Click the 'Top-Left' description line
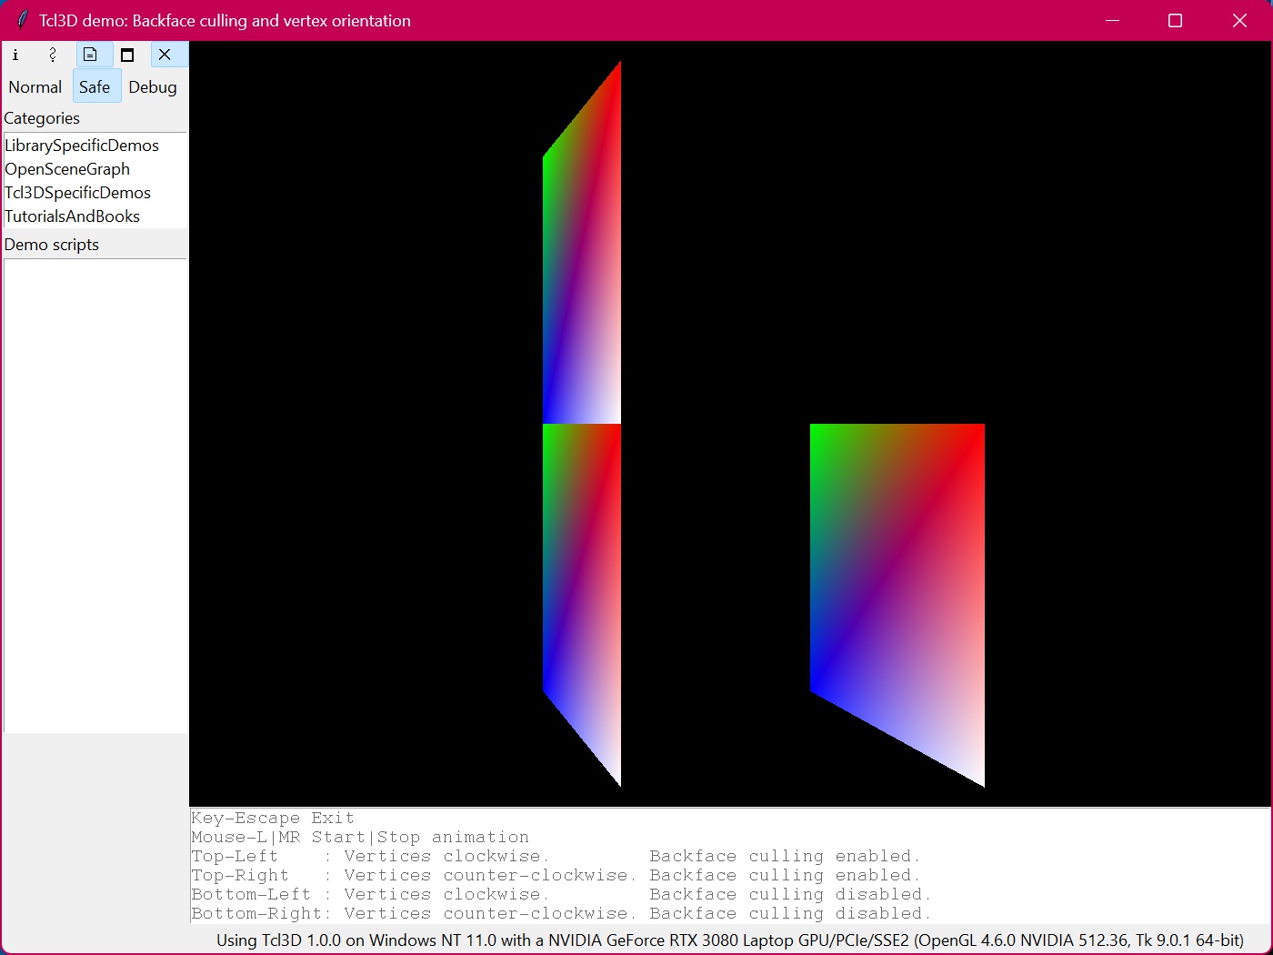 click(x=556, y=856)
